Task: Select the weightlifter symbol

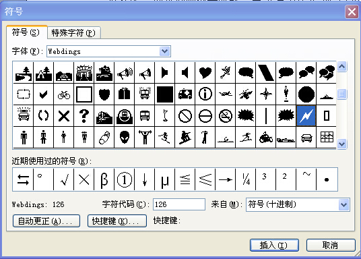Action: click(145, 137)
